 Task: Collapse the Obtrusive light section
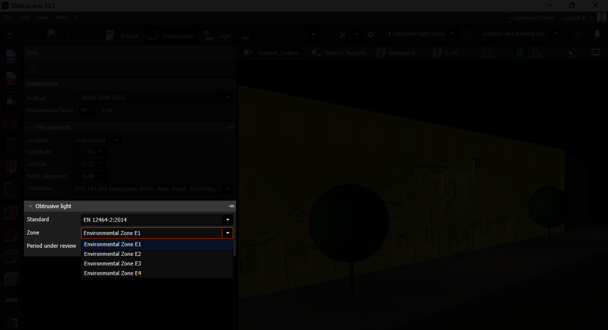pos(31,206)
